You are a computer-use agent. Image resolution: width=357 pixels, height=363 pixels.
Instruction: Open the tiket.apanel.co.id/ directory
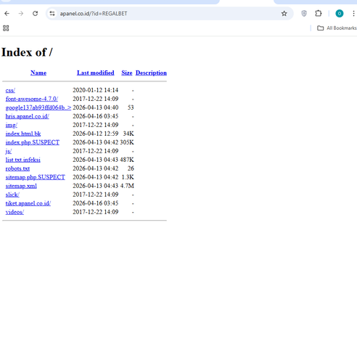coord(28,203)
